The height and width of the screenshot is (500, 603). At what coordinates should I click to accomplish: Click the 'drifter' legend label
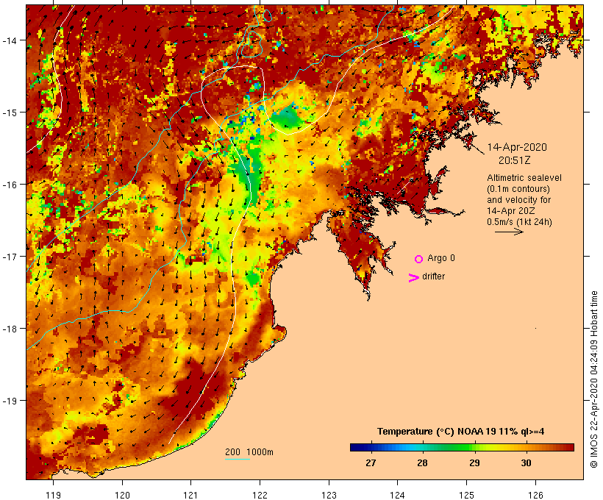click(x=433, y=276)
